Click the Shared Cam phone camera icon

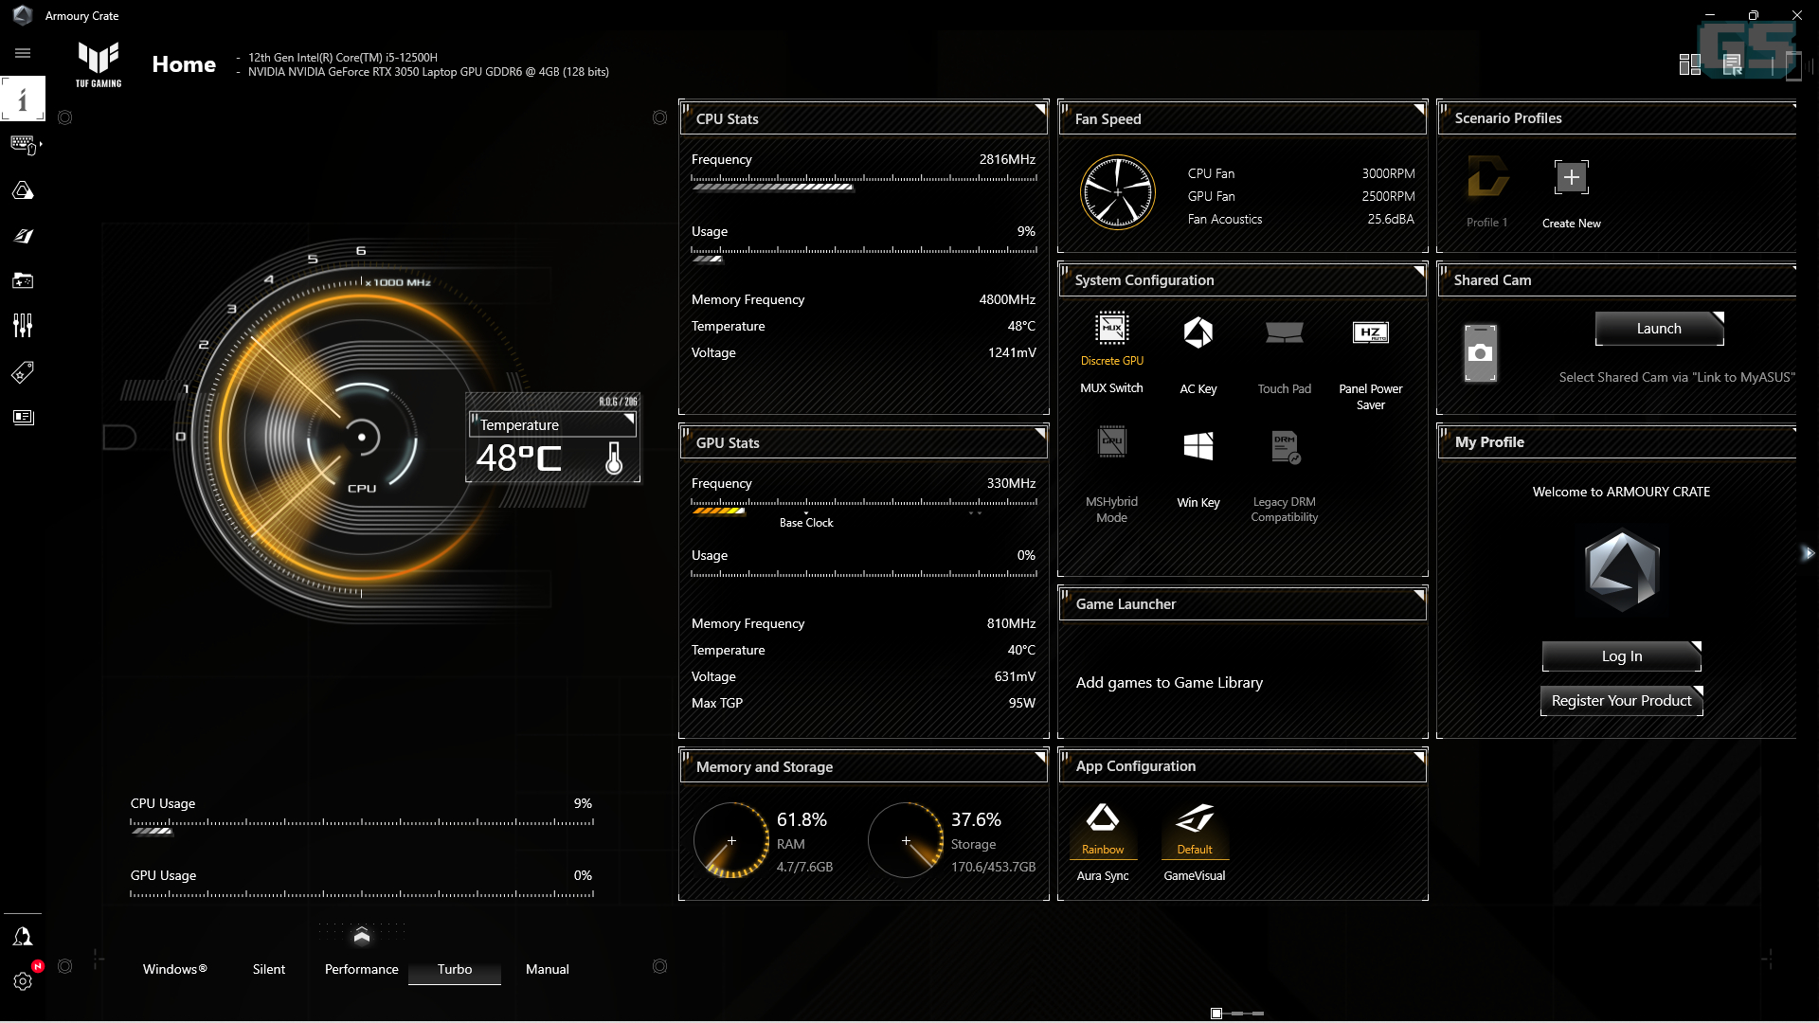(1480, 353)
